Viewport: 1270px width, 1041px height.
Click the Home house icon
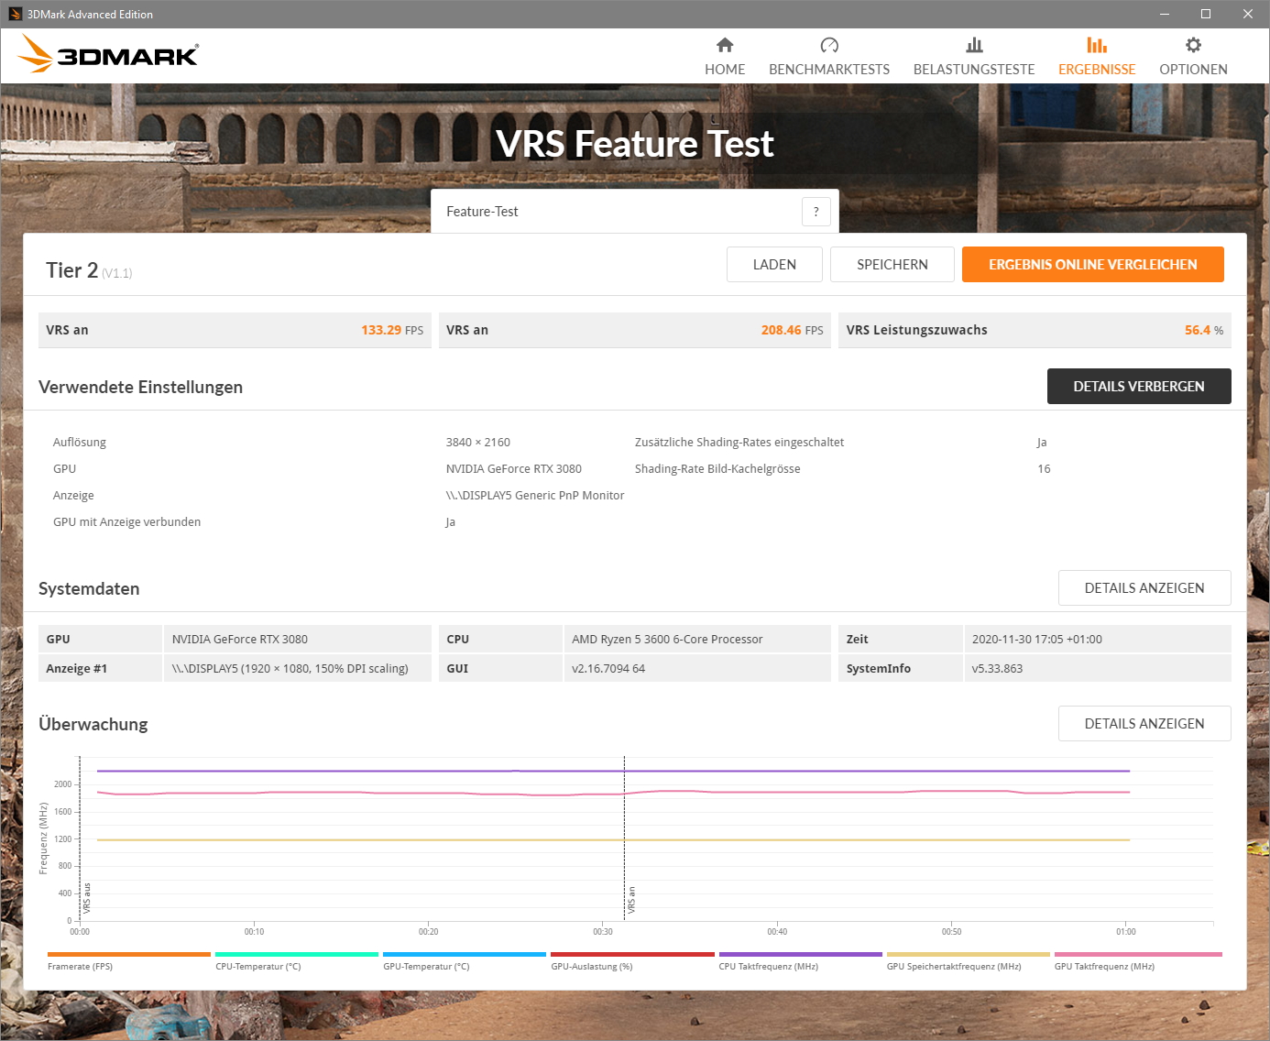725,45
